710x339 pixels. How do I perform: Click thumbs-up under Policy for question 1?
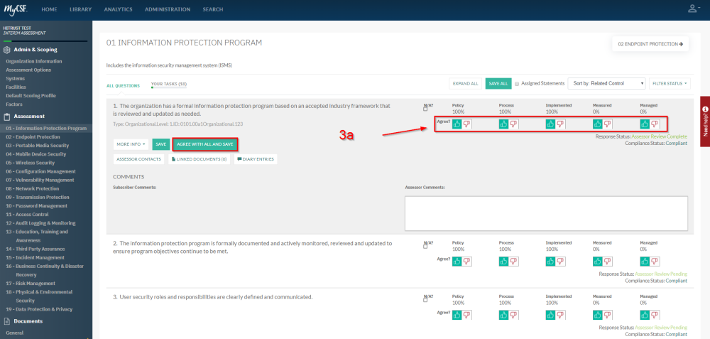click(457, 124)
